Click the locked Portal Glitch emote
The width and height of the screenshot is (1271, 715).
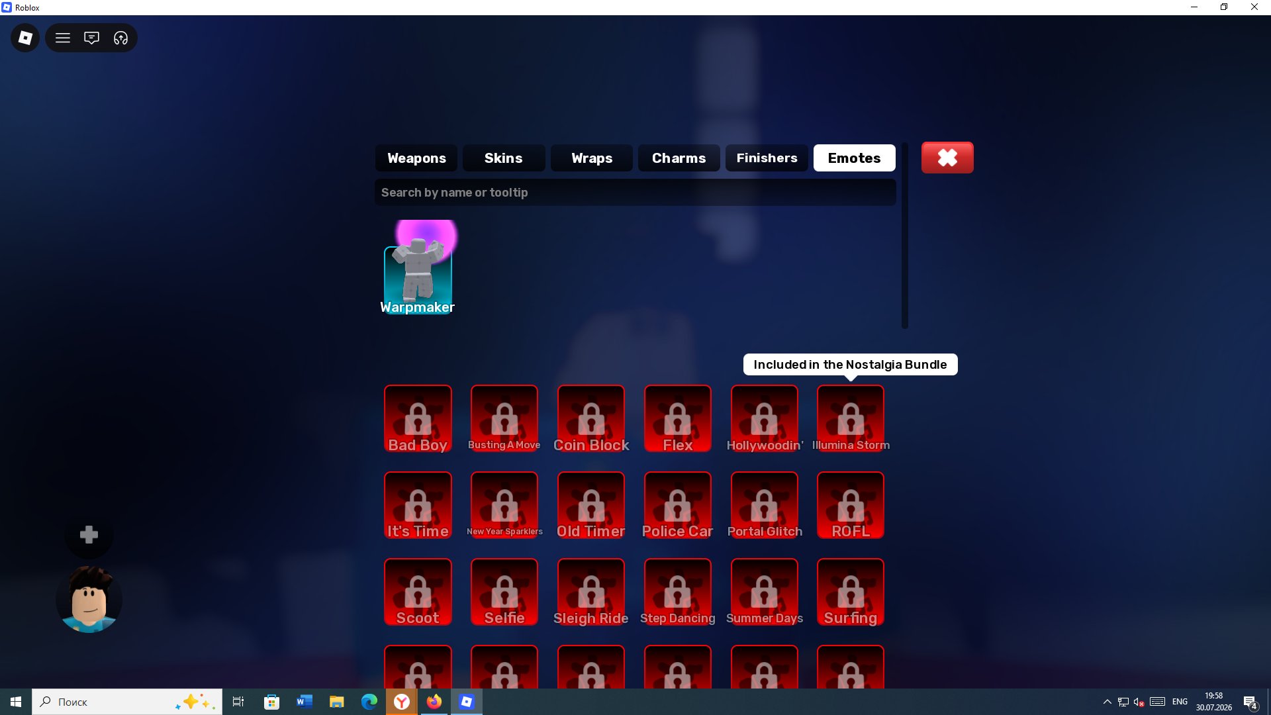click(765, 505)
